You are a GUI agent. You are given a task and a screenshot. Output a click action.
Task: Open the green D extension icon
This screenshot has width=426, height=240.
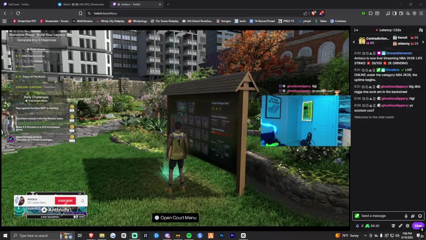point(363,13)
